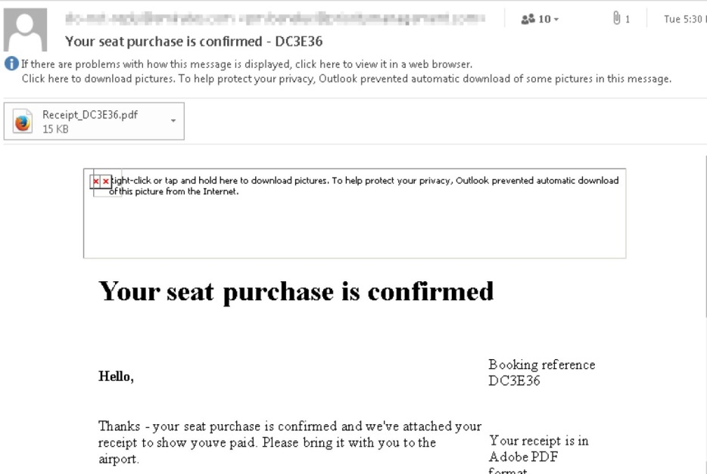The width and height of the screenshot is (707, 474).
Task: Click the "Your seat purchase is confirmed" heading
Action: click(x=296, y=291)
